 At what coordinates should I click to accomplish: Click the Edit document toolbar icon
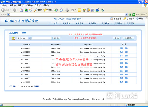(x=73, y=10)
